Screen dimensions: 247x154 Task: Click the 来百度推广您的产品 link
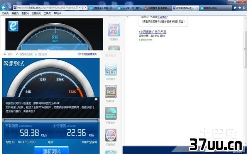pos(152,32)
